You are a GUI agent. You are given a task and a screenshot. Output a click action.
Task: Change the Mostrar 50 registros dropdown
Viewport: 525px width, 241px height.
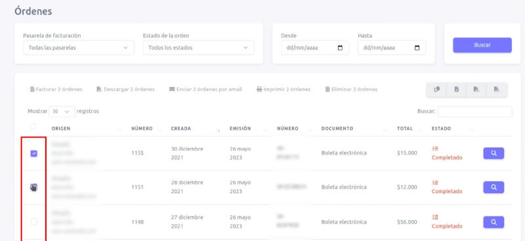point(62,111)
